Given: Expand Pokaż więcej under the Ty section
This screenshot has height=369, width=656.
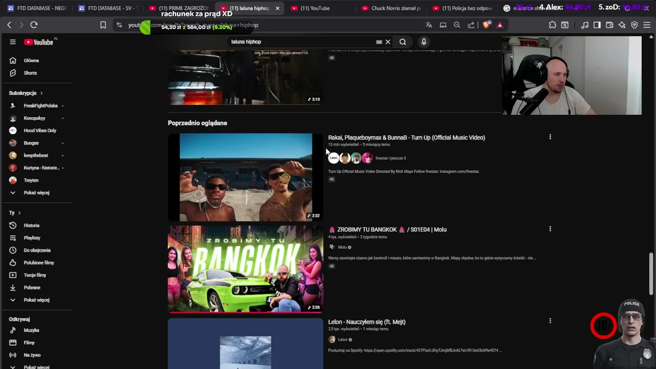Looking at the screenshot, I should [36, 300].
